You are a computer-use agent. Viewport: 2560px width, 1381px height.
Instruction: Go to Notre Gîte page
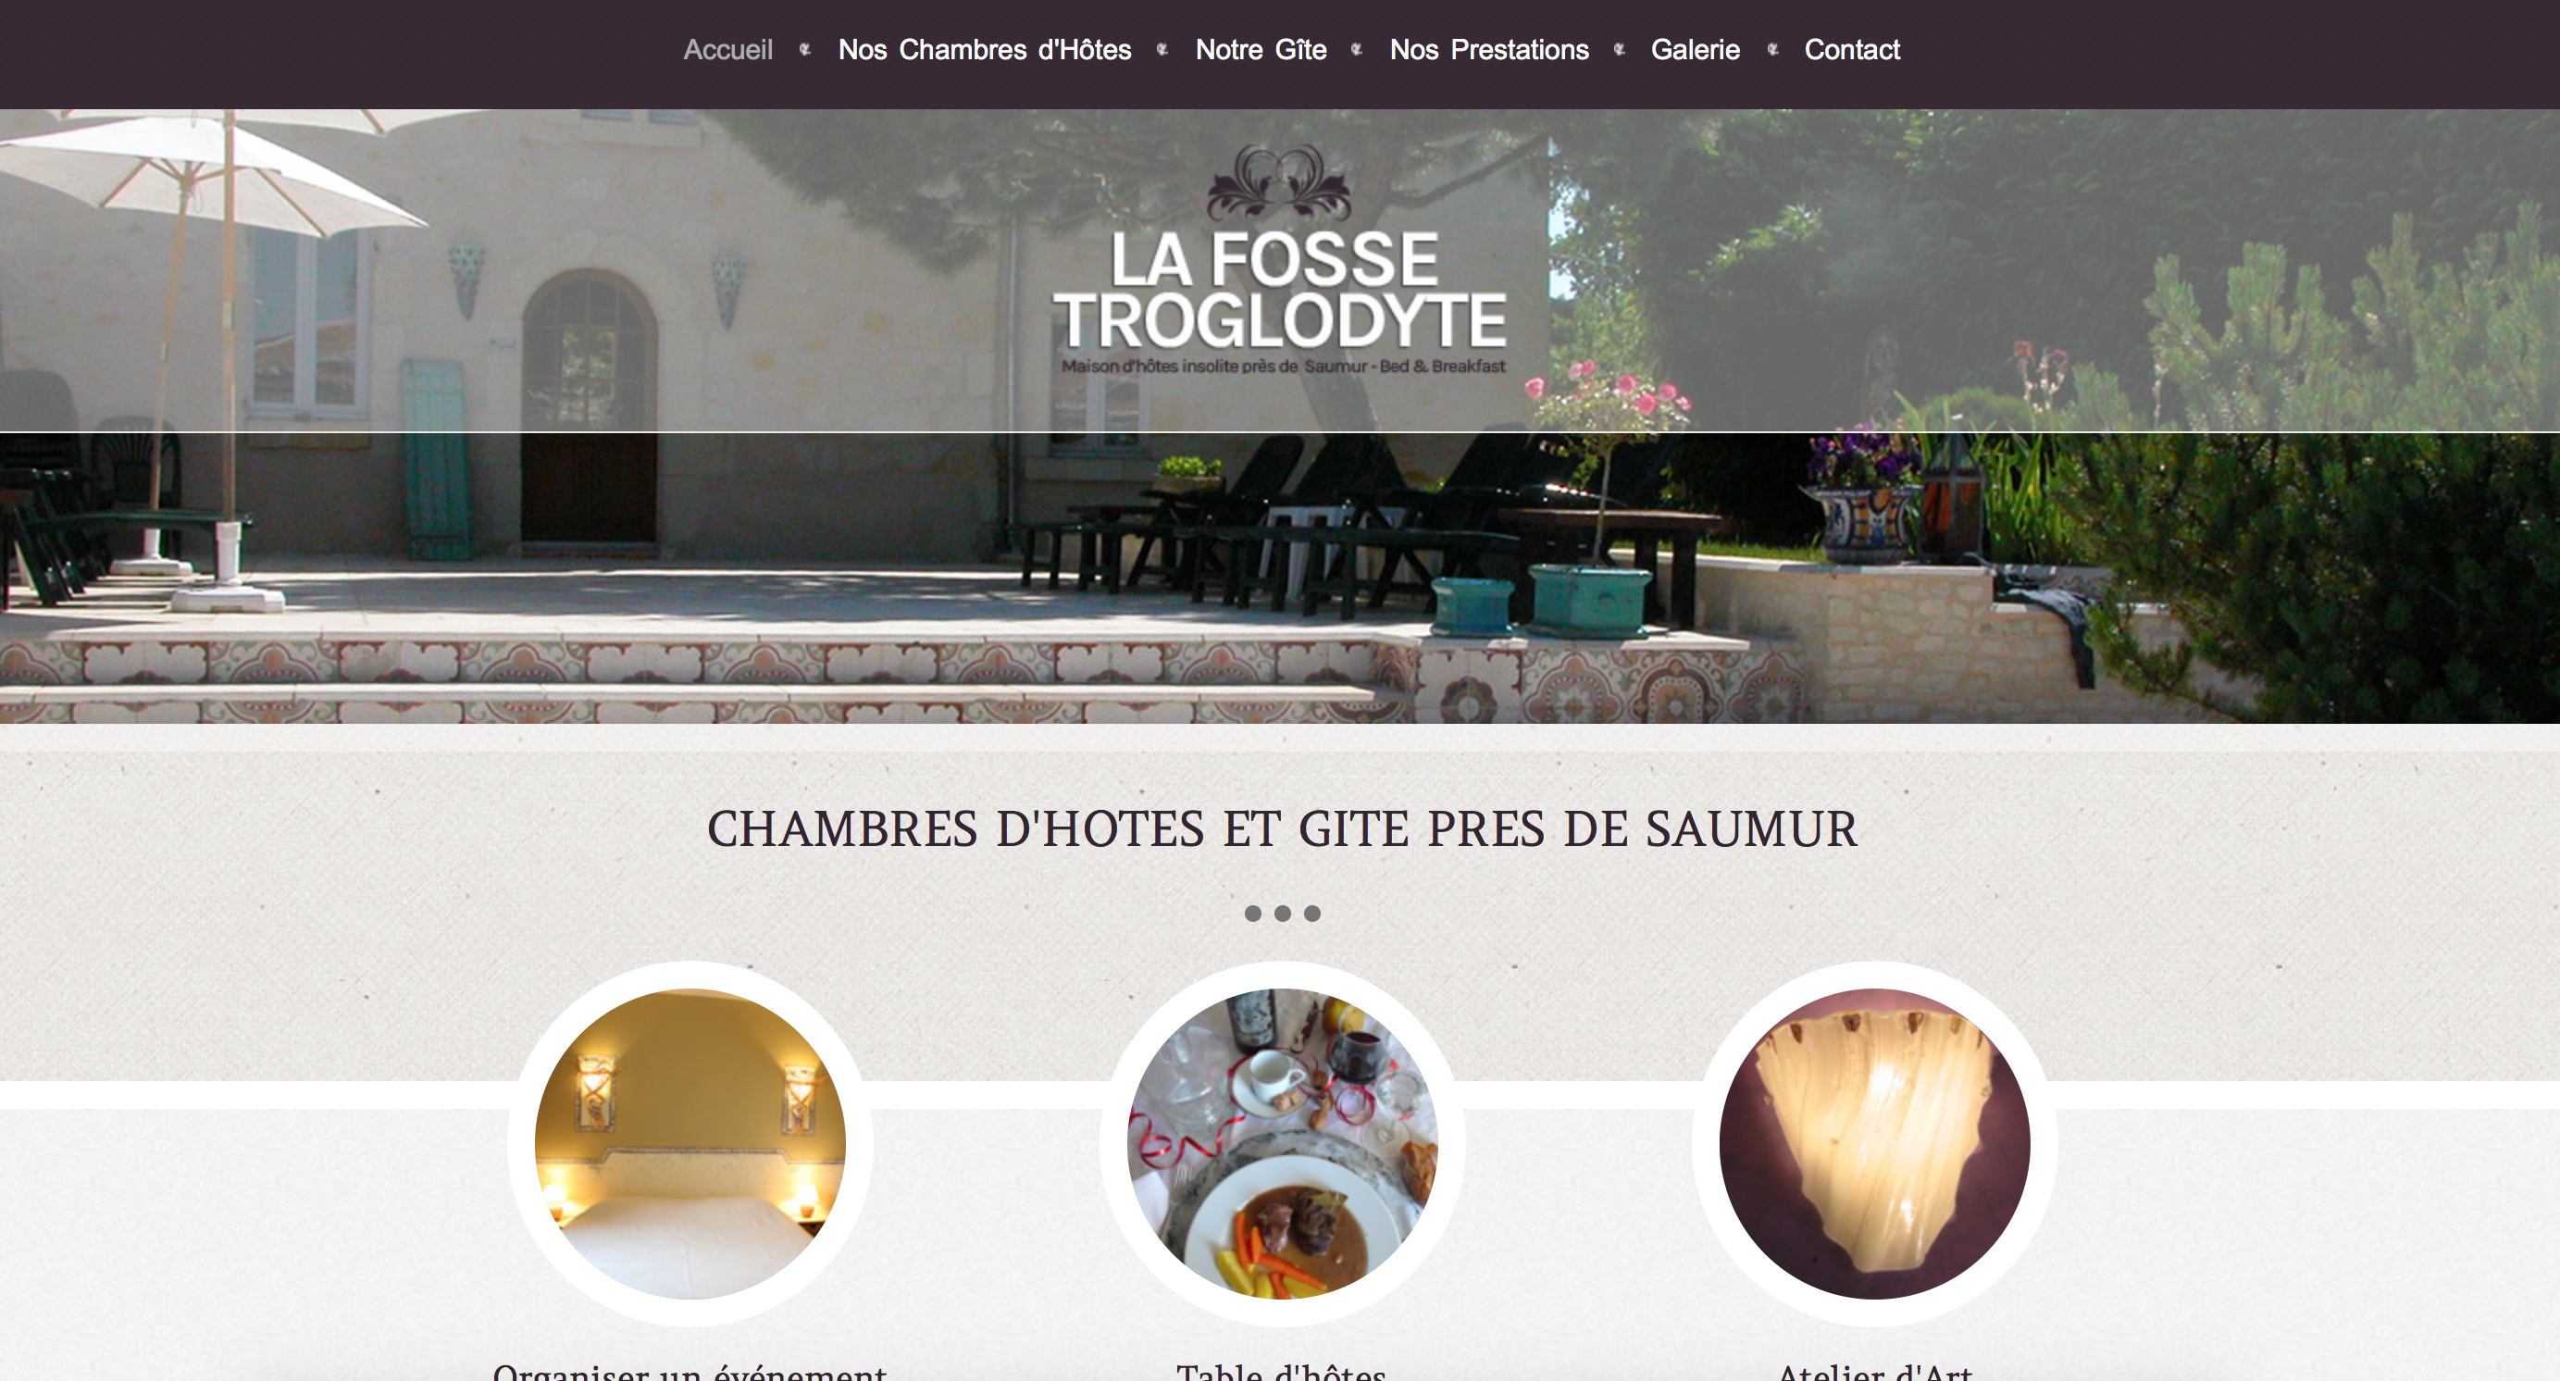[x=1261, y=50]
